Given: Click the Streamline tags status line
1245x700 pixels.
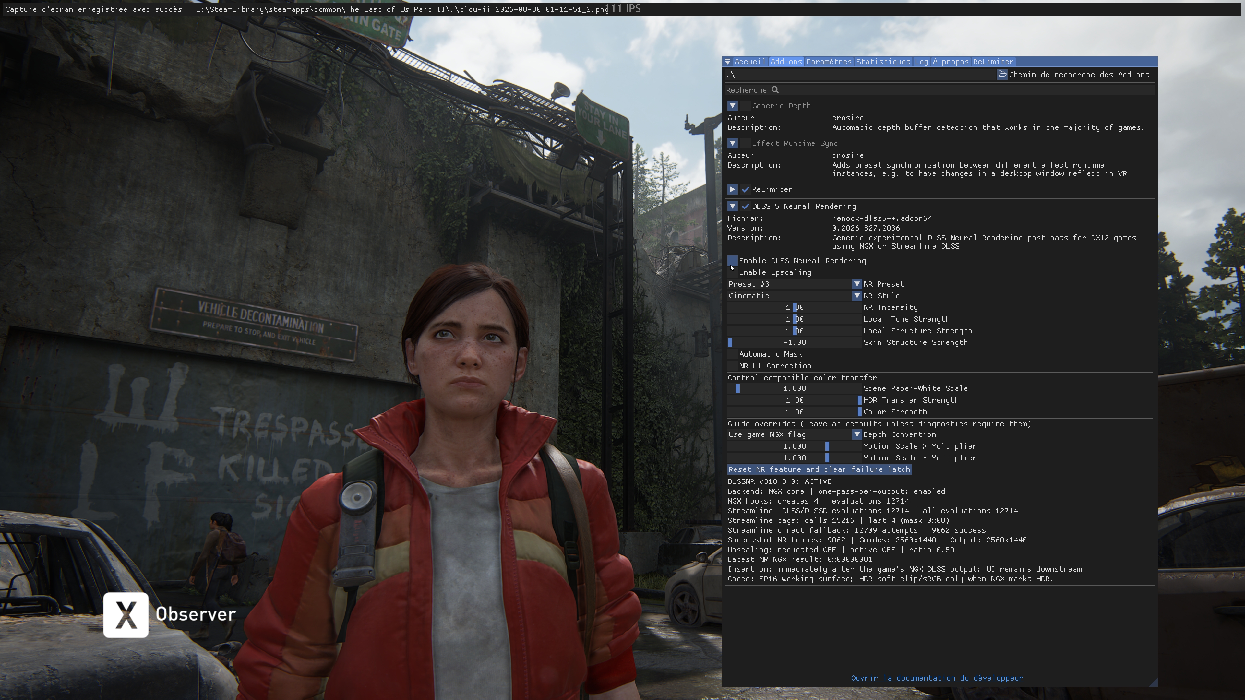Looking at the screenshot, I should coord(839,520).
